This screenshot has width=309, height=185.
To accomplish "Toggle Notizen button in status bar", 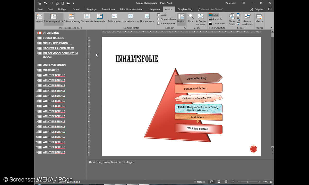I will (200, 182).
